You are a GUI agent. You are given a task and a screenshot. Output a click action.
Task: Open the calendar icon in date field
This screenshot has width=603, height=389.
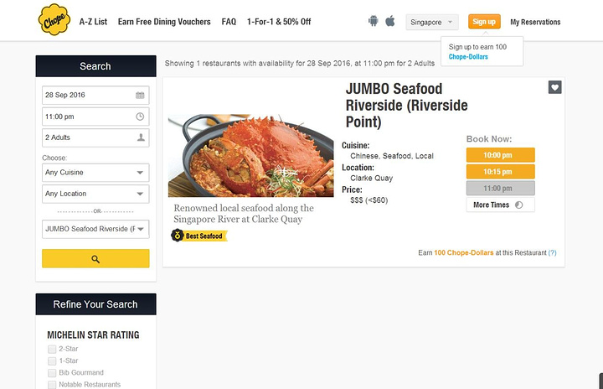(140, 95)
